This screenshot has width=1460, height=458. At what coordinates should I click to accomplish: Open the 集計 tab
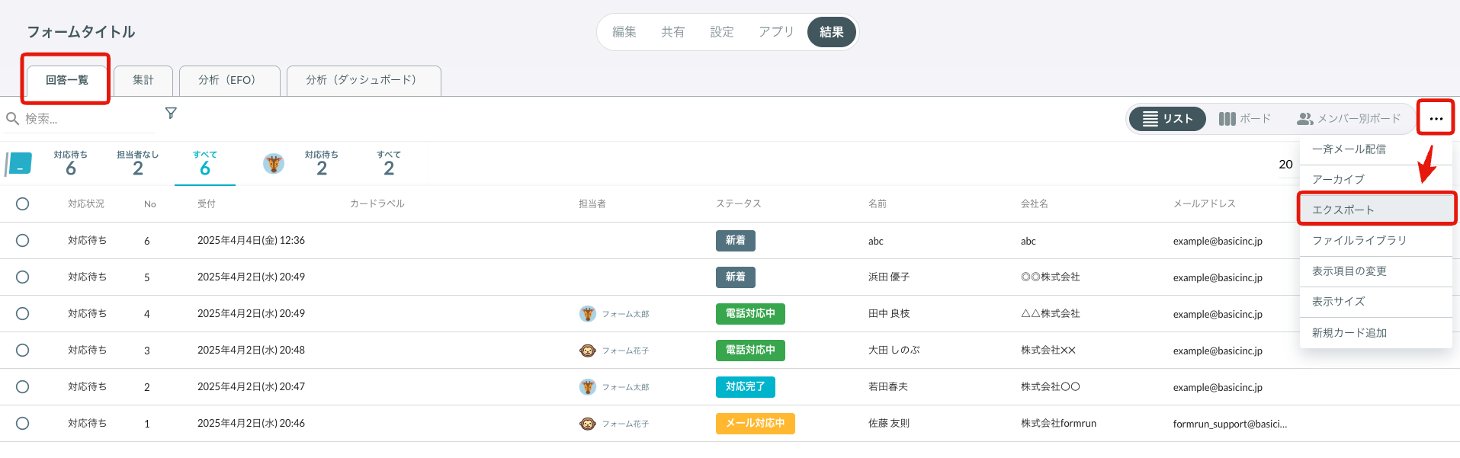143,80
